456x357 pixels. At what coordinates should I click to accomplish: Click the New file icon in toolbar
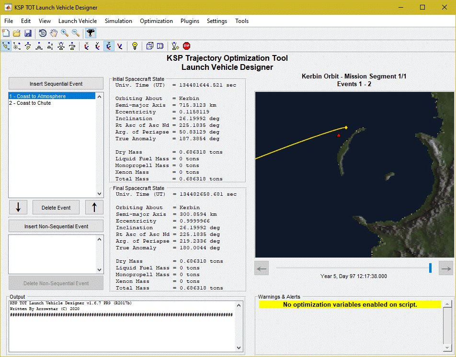pos(6,33)
